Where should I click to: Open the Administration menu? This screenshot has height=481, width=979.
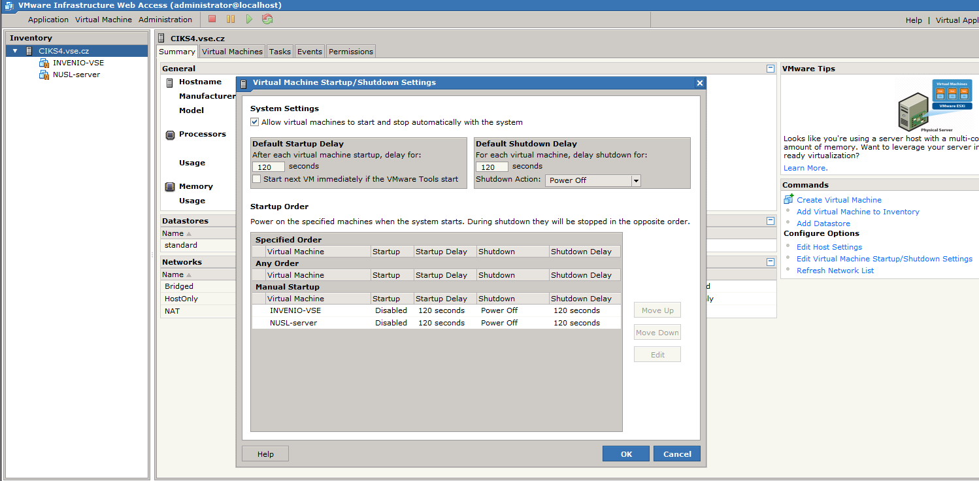tap(165, 20)
